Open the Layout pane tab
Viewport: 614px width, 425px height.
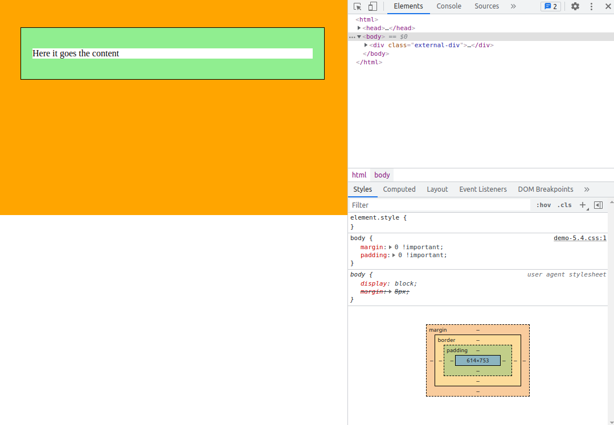tap(437, 189)
